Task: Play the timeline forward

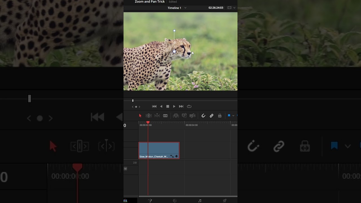Action: 174,106
